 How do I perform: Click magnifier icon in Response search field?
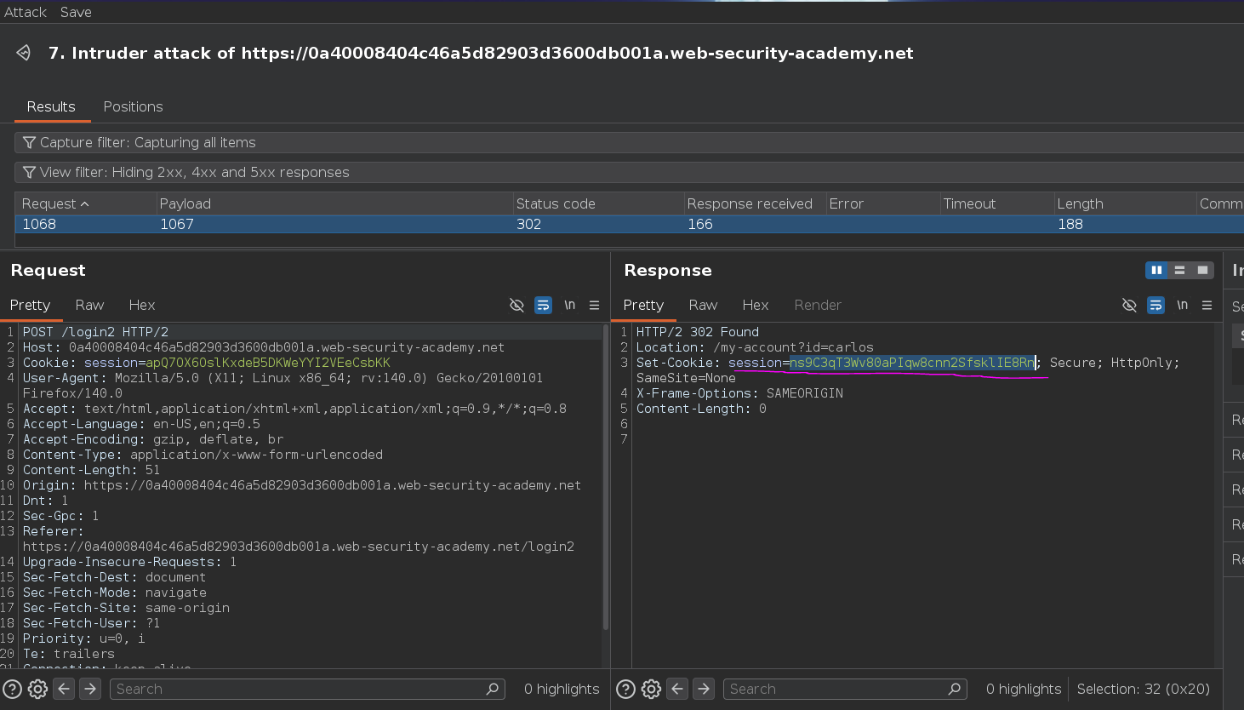pos(954,689)
